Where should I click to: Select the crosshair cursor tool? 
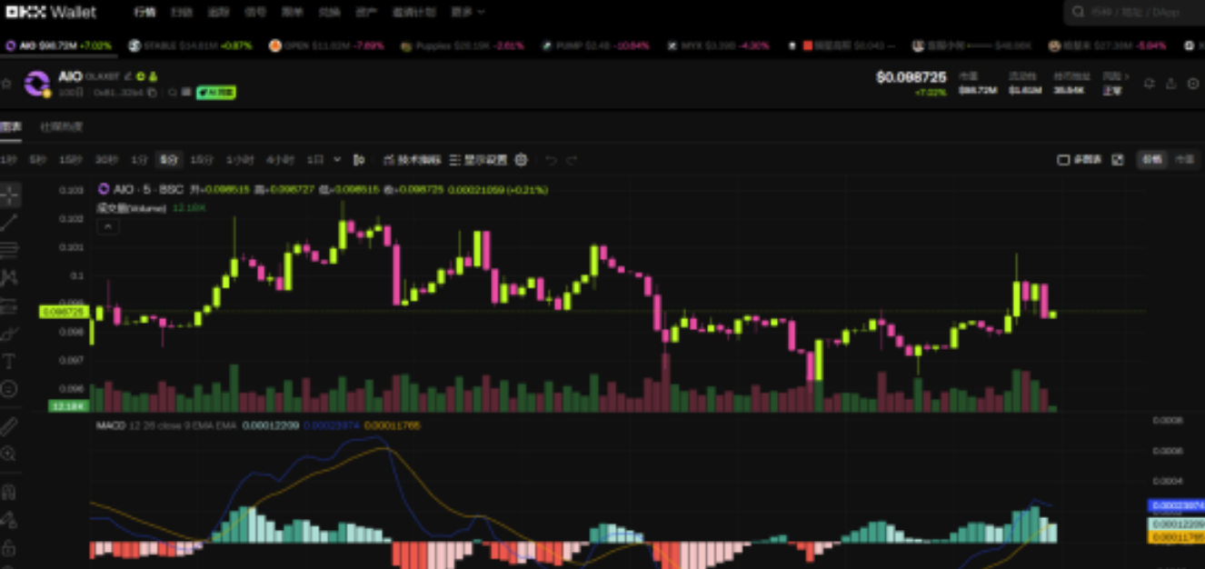[x=9, y=194]
